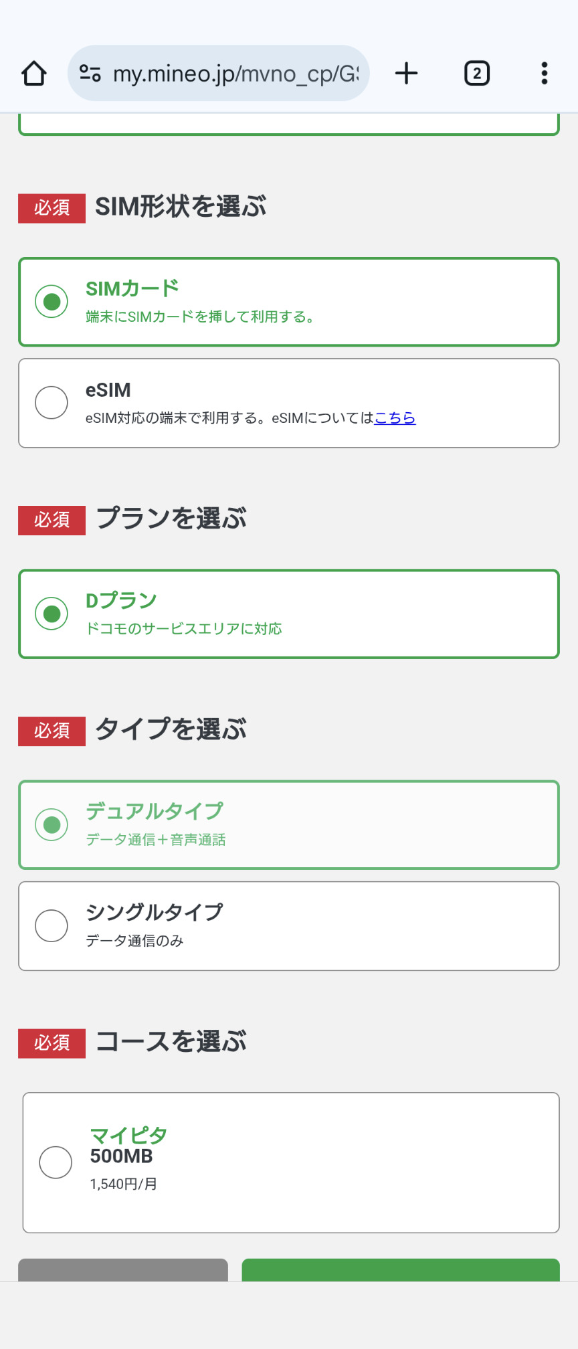
Task: Tap the browser home icon
Action: [x=34, y=73]
